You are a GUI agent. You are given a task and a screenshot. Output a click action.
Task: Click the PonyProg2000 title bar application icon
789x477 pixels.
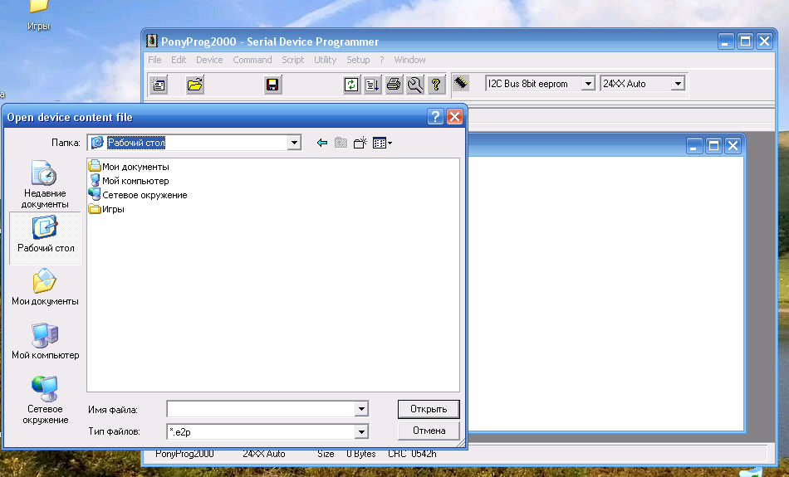(x=151, y=41)
